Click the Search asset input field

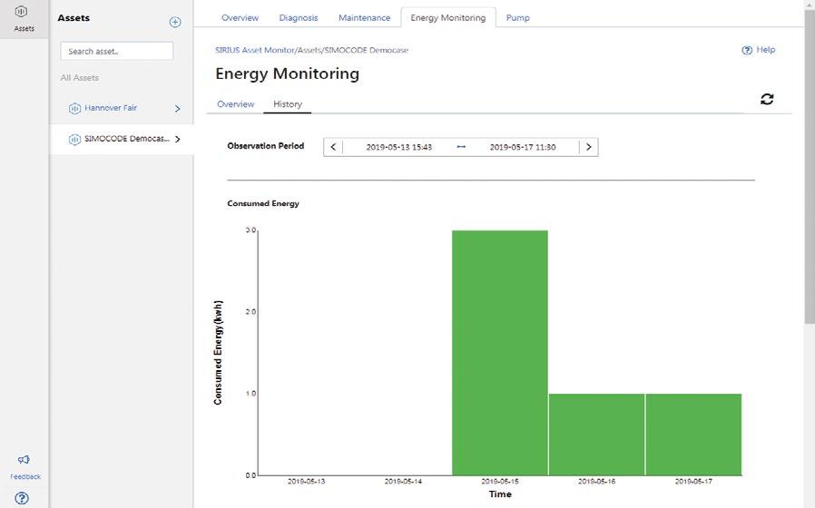pyautogui.click(x=117, y=51)
